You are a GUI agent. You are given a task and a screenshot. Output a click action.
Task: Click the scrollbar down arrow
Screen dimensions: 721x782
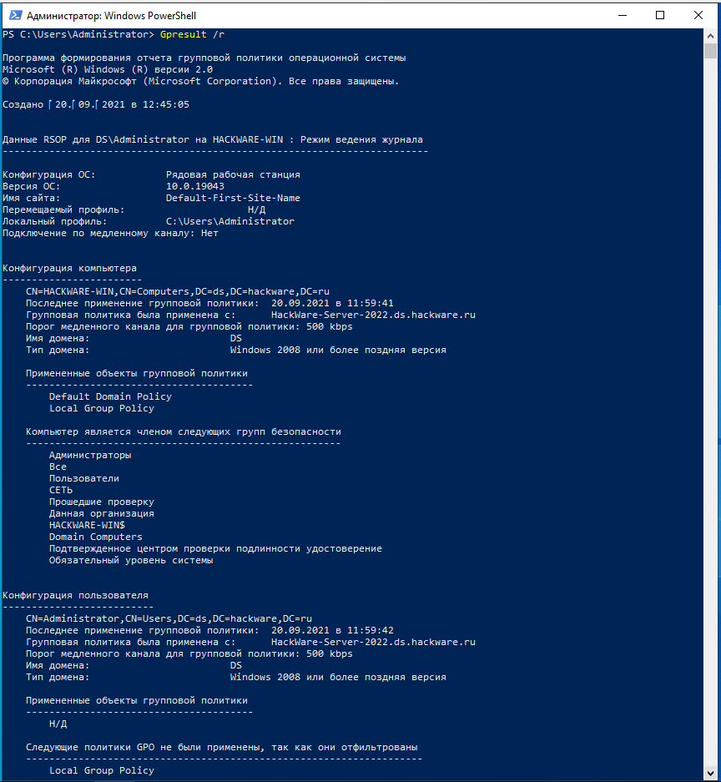coord(711,774)
